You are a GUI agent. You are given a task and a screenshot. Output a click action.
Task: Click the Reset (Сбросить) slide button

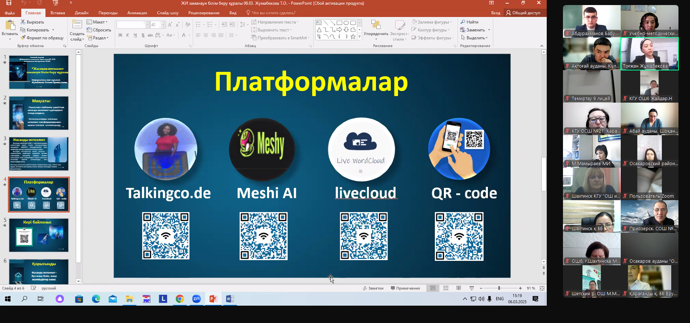[x=99, y=30]
